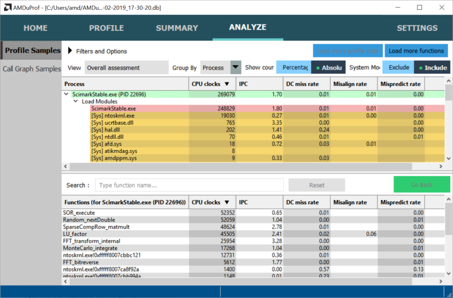Image resolution: width=453 pixels, height=298 pixels.
Task: Select the Random_nextDouble function row
Action: (x=253, y=220)
